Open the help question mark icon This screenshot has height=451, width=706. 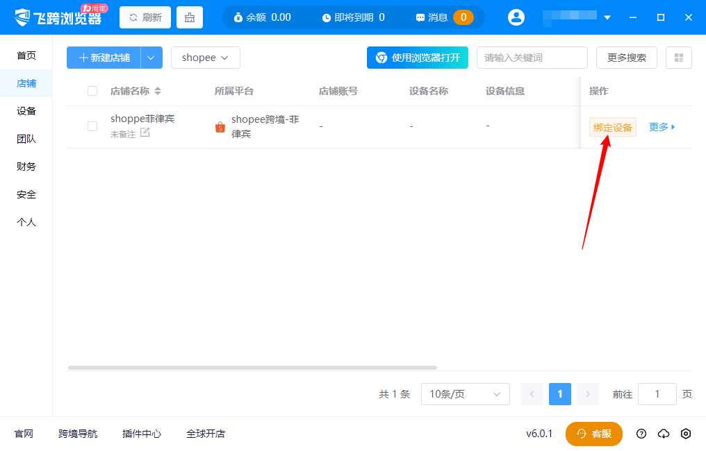[x=641, y=434]
